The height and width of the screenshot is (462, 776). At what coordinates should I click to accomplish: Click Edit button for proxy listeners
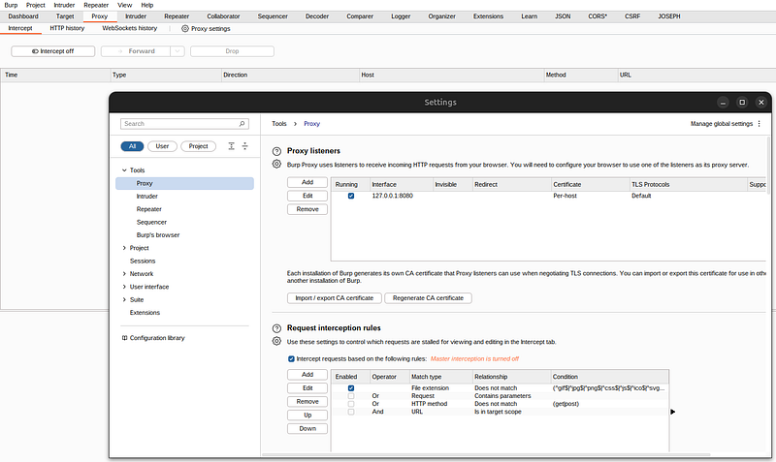[307, 196]
